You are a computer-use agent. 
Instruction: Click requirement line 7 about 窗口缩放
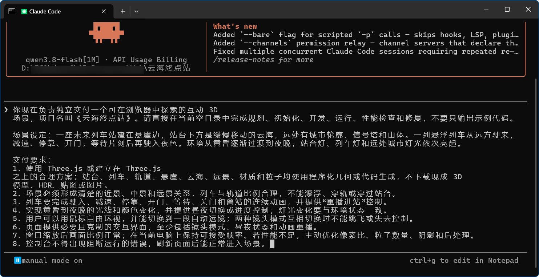click(x=244, y=235)
